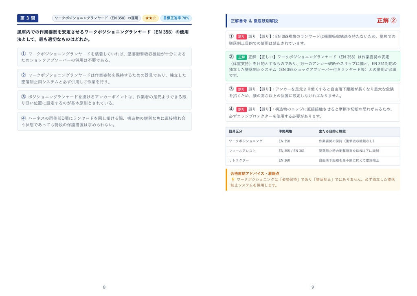Image resolution: width=417 pixels, height=296 pixels.
Task: Click the green 正解 badge in explanation ②
Action: point(241,57)
